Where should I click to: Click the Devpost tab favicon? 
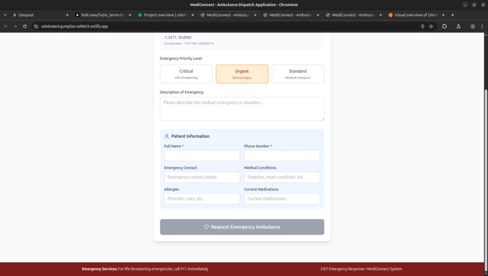[15, 15]
